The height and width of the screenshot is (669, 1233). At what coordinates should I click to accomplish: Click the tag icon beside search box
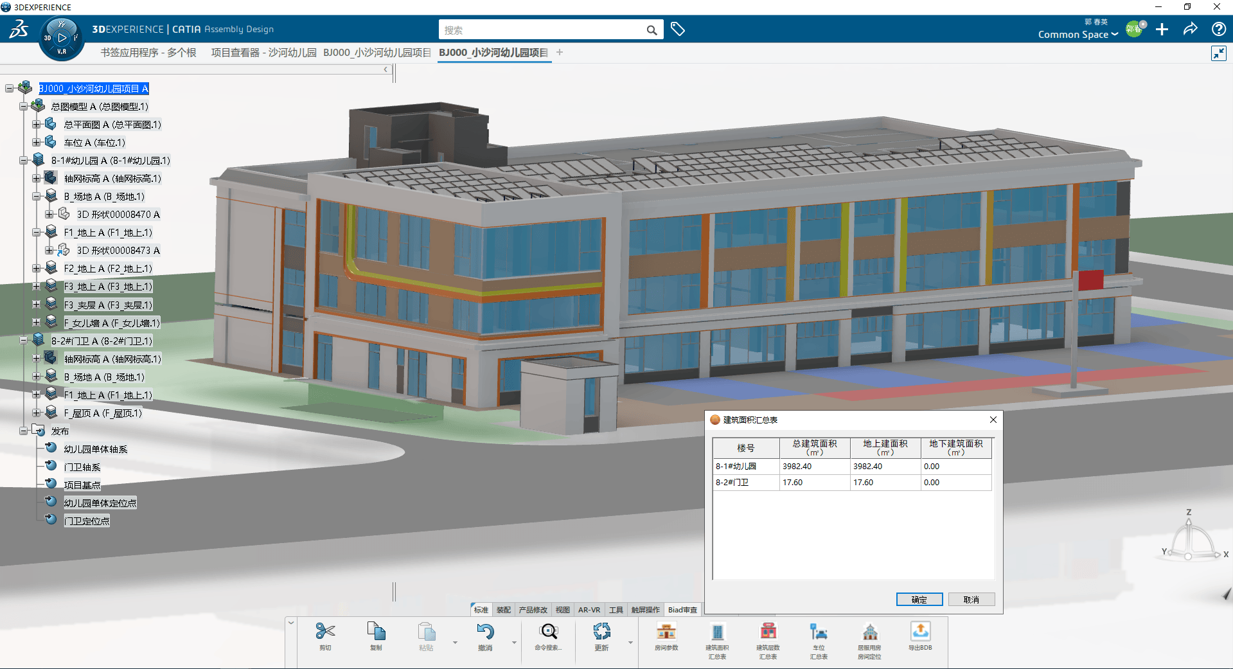pos(677,30)
